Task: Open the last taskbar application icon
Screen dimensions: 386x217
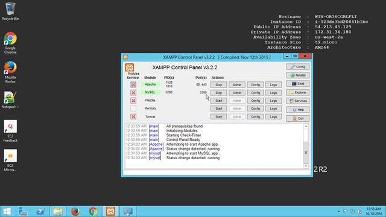Action: tap(128, 212)
